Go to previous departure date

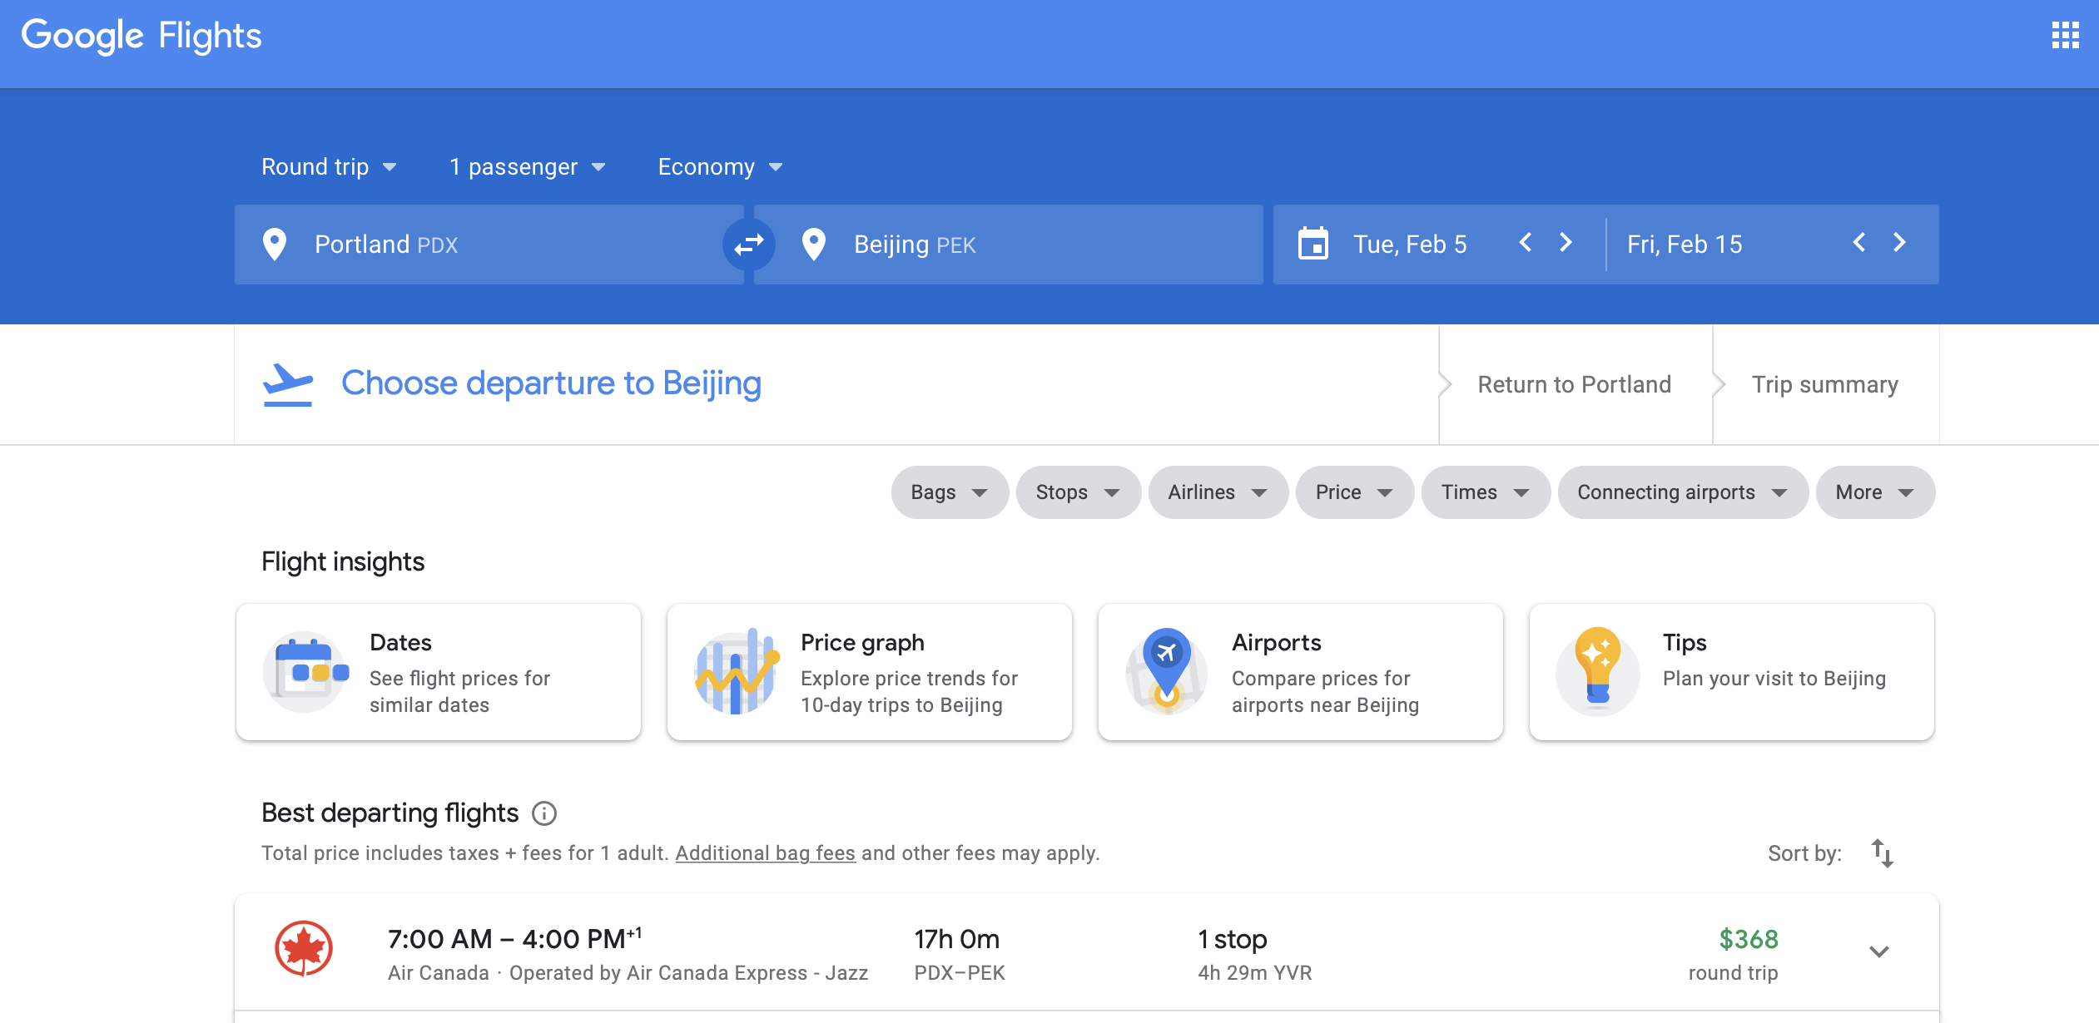pos(1526,242)
